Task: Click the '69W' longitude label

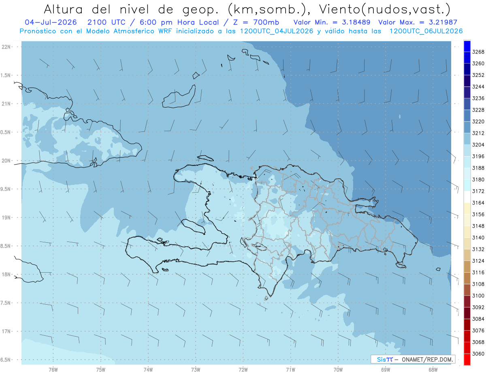Action: (x=386, y=370)
